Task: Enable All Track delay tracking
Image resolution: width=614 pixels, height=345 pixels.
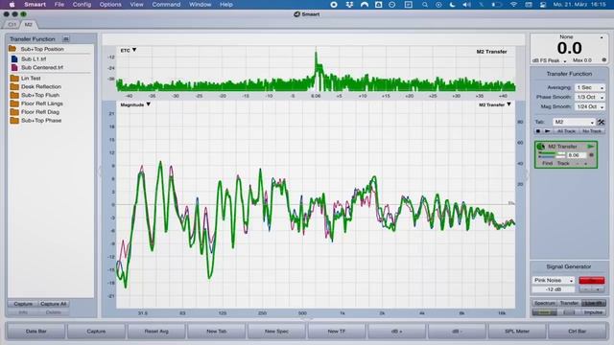Action: click(566, 131)
